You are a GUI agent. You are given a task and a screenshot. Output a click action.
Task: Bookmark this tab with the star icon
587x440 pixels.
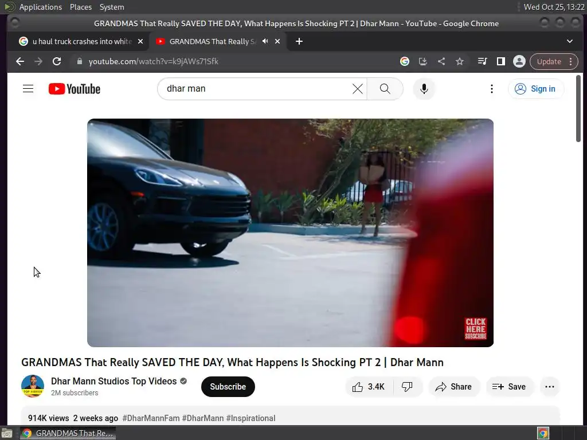(x=459, y=61)
